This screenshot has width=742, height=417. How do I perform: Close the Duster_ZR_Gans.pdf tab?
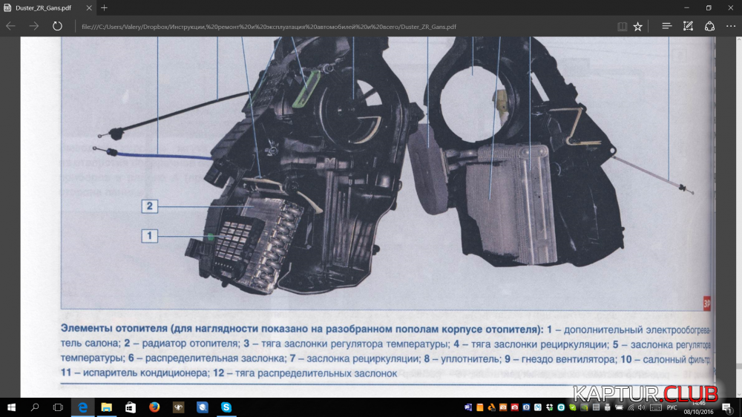pyautogui.click(x=91, y=7)
